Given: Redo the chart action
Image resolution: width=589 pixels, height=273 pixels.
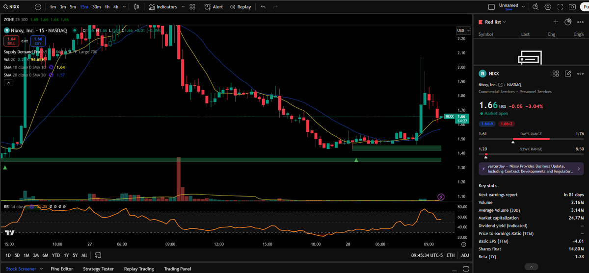Looking at the screenshot, I should [x=275, y=7].
